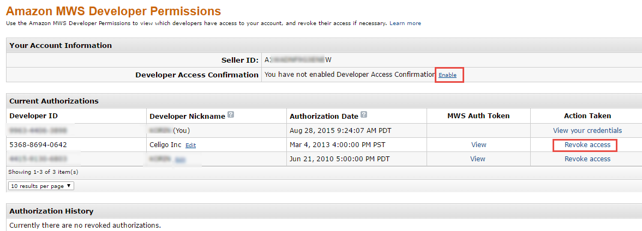
Task: Click Developer ID 5368-8694-0642
Action: coord(38,145)
